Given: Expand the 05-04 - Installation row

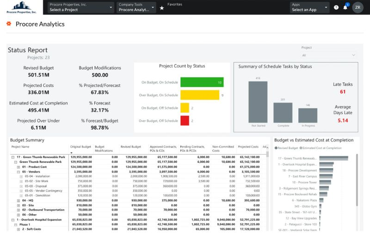Looking at the screenshot, I should [21, 176].
